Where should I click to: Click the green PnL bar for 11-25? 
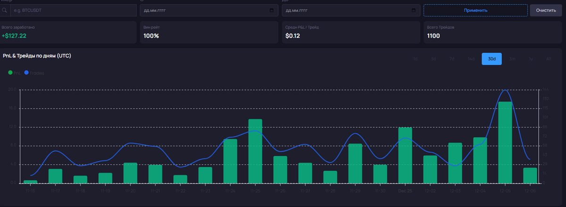[x=255, y=151]
